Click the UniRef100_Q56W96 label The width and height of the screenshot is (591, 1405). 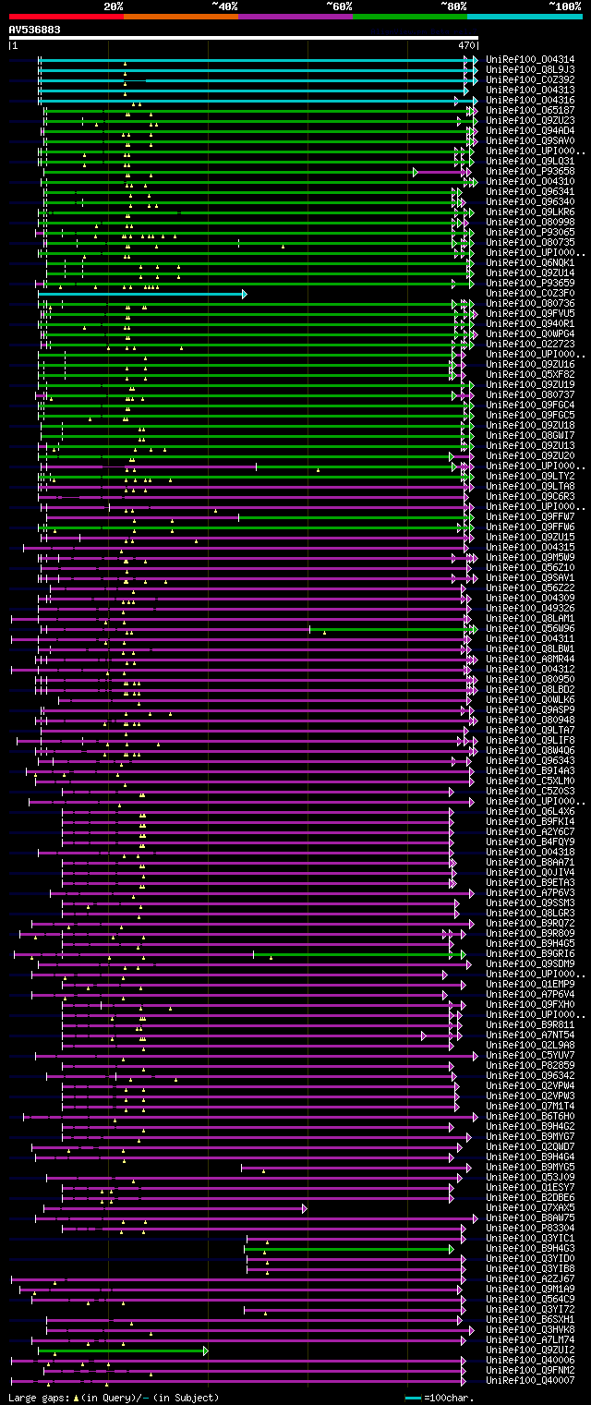pyautogui.click(x=531, y=629)
